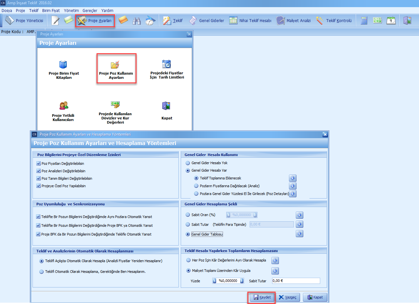Open Projedeki Fiyatlar İçin Tarih Limitleri

167,69
